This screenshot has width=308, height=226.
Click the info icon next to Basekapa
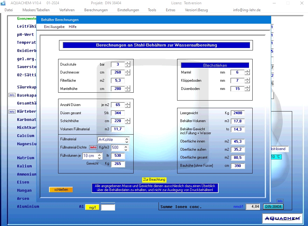12,95
